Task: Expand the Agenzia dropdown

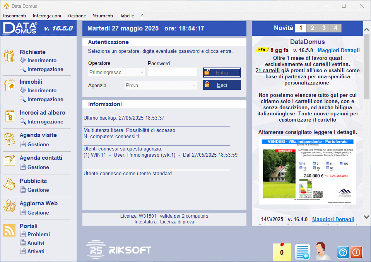Action: [194, 86]
